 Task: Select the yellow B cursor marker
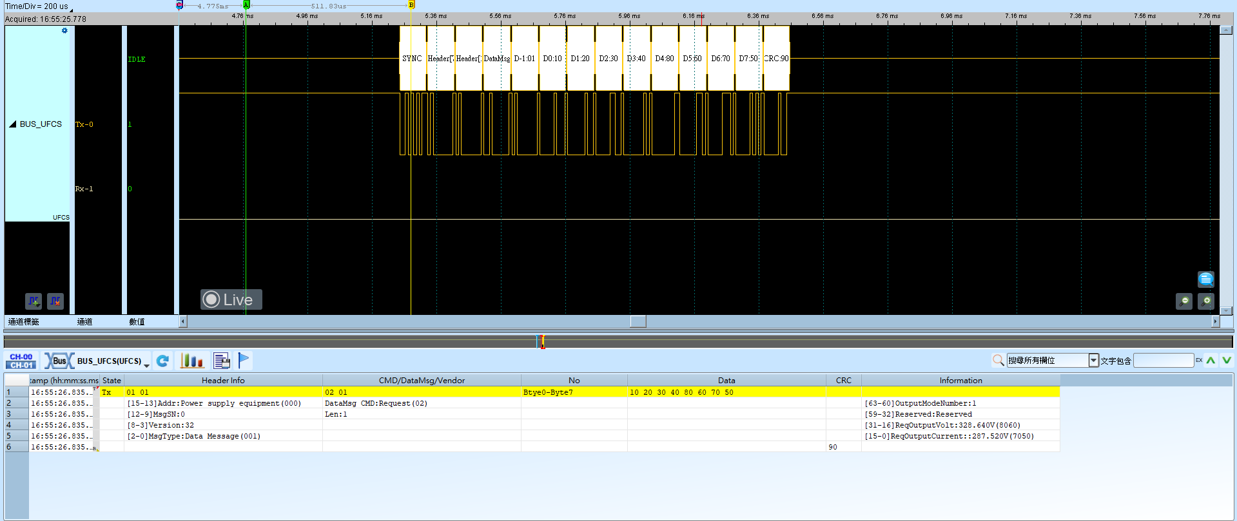pos(411,5)
